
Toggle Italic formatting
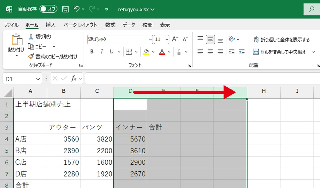click(102, 52)
